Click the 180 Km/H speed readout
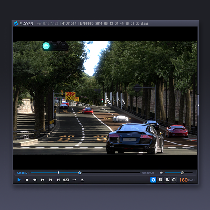Viewport: 210px width, 210px height. [187, 180]
